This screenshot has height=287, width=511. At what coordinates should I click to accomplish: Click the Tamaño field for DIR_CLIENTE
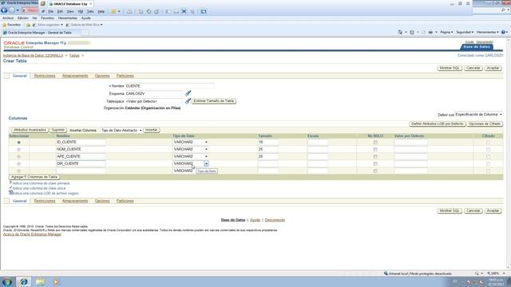(x=268, y=163)
